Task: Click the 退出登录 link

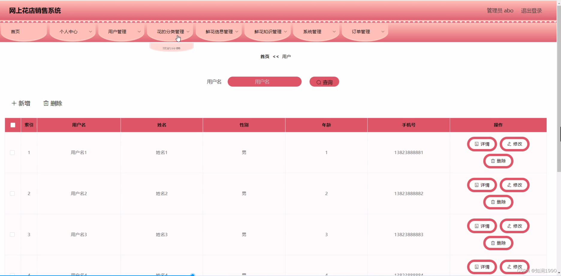Action: 531,10
